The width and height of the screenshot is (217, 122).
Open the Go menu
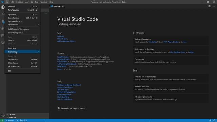click(32, 2)
